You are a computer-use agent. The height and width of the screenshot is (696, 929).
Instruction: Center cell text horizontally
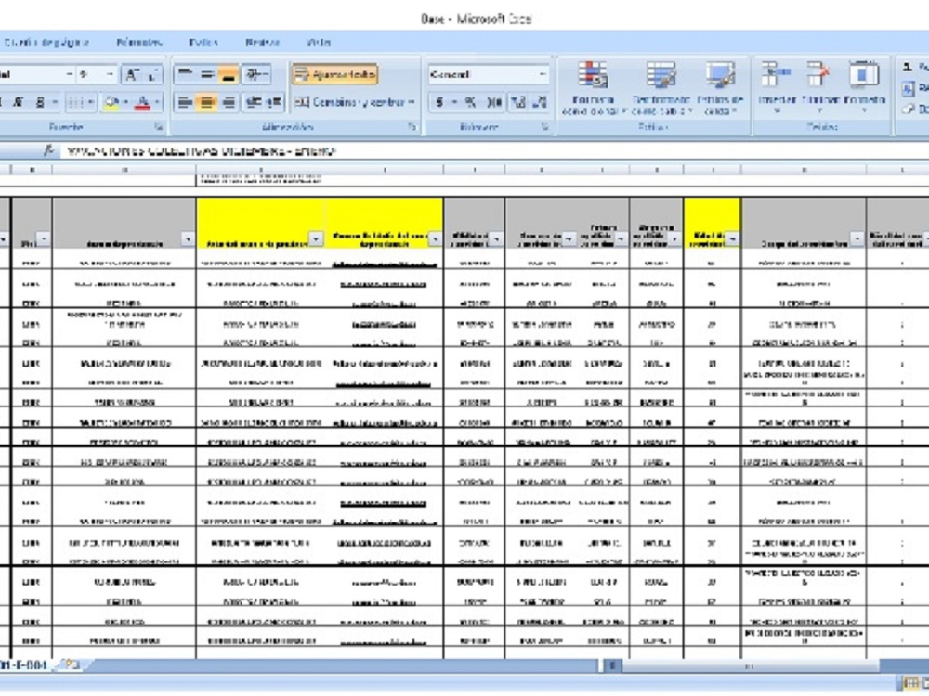pyautogui.click(x=207, y=102)
